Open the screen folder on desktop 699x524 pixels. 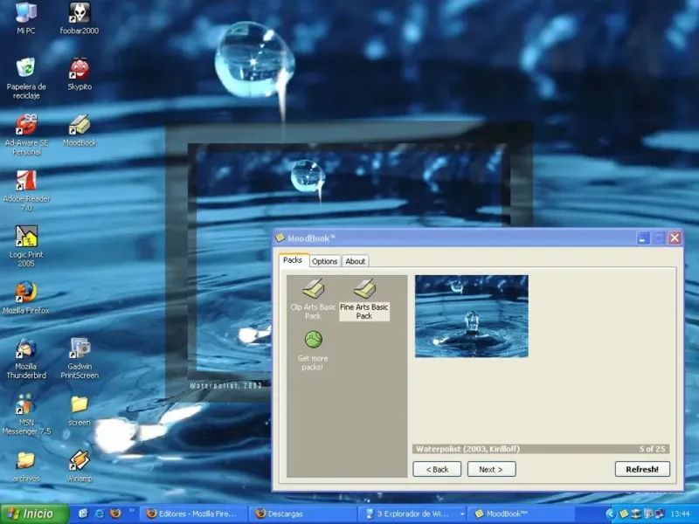(80, 410)
